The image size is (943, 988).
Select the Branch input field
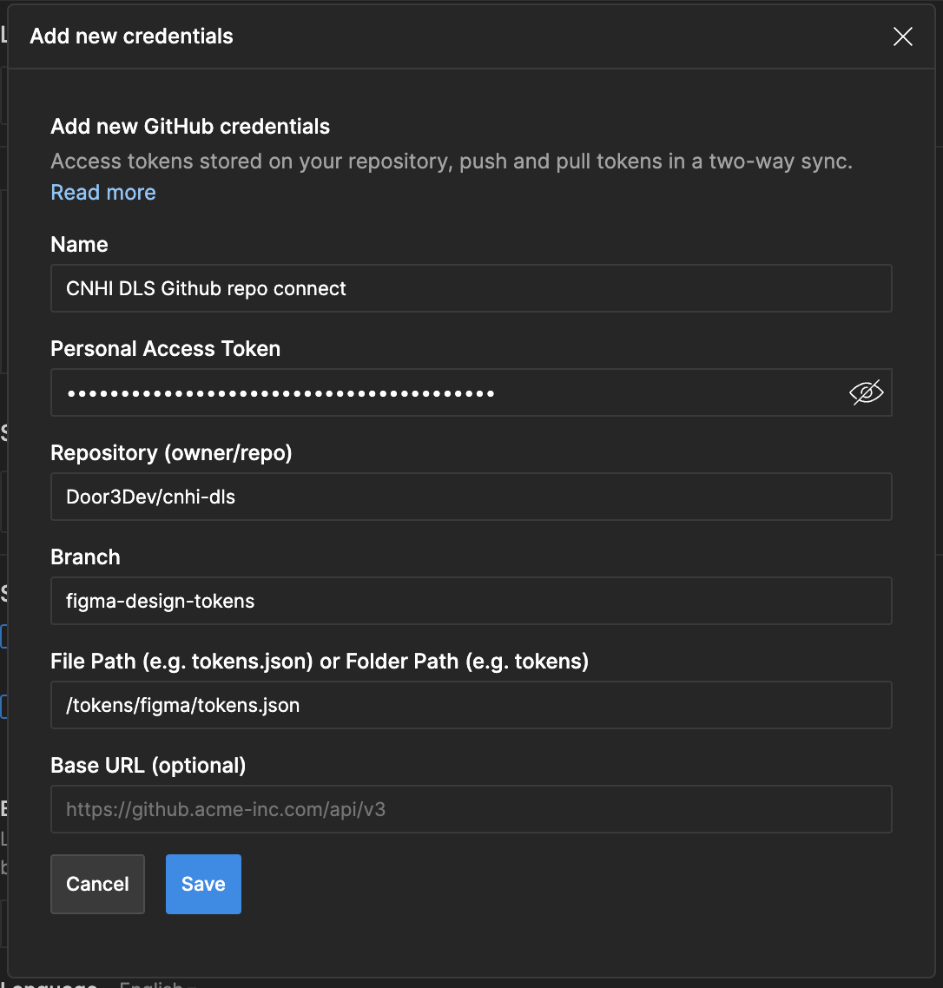pos(471,601)
